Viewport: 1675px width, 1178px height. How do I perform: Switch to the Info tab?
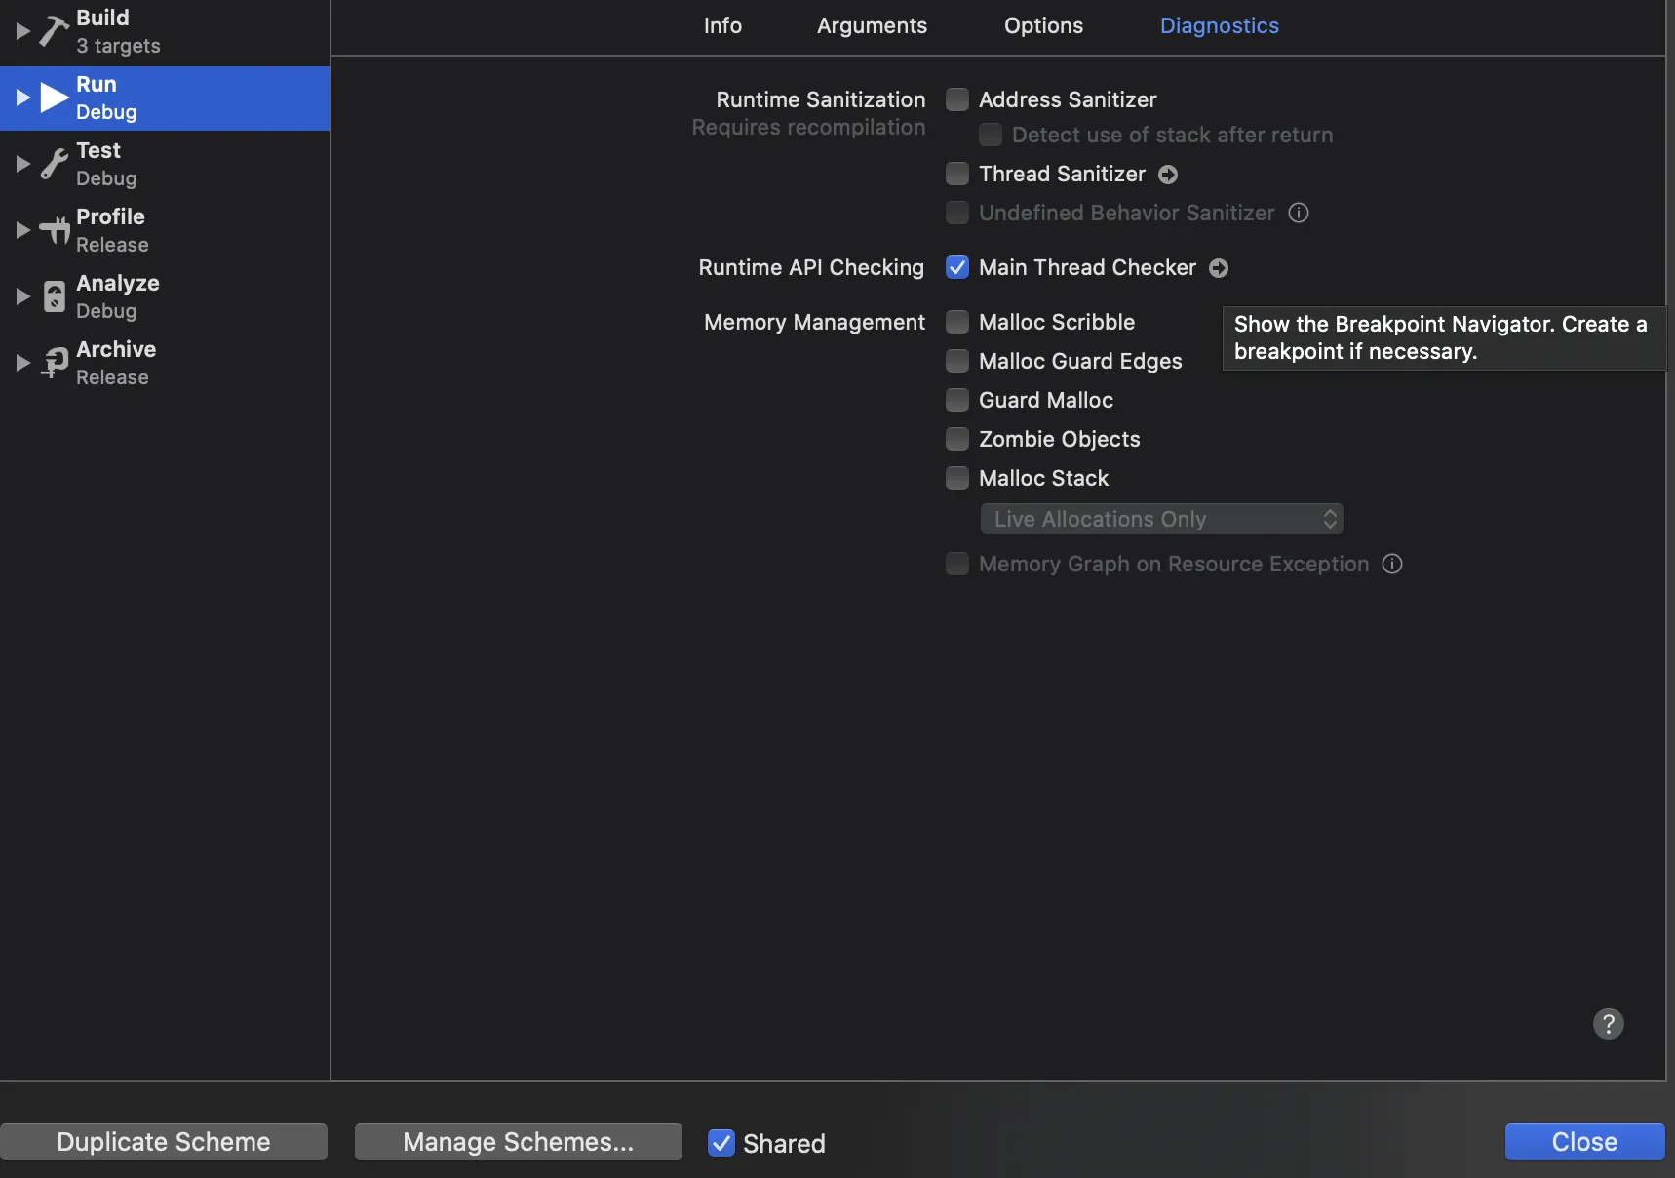[x=722, y=26]
